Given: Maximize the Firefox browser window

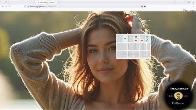Looking at the screenshot, I should click(189, 2).
